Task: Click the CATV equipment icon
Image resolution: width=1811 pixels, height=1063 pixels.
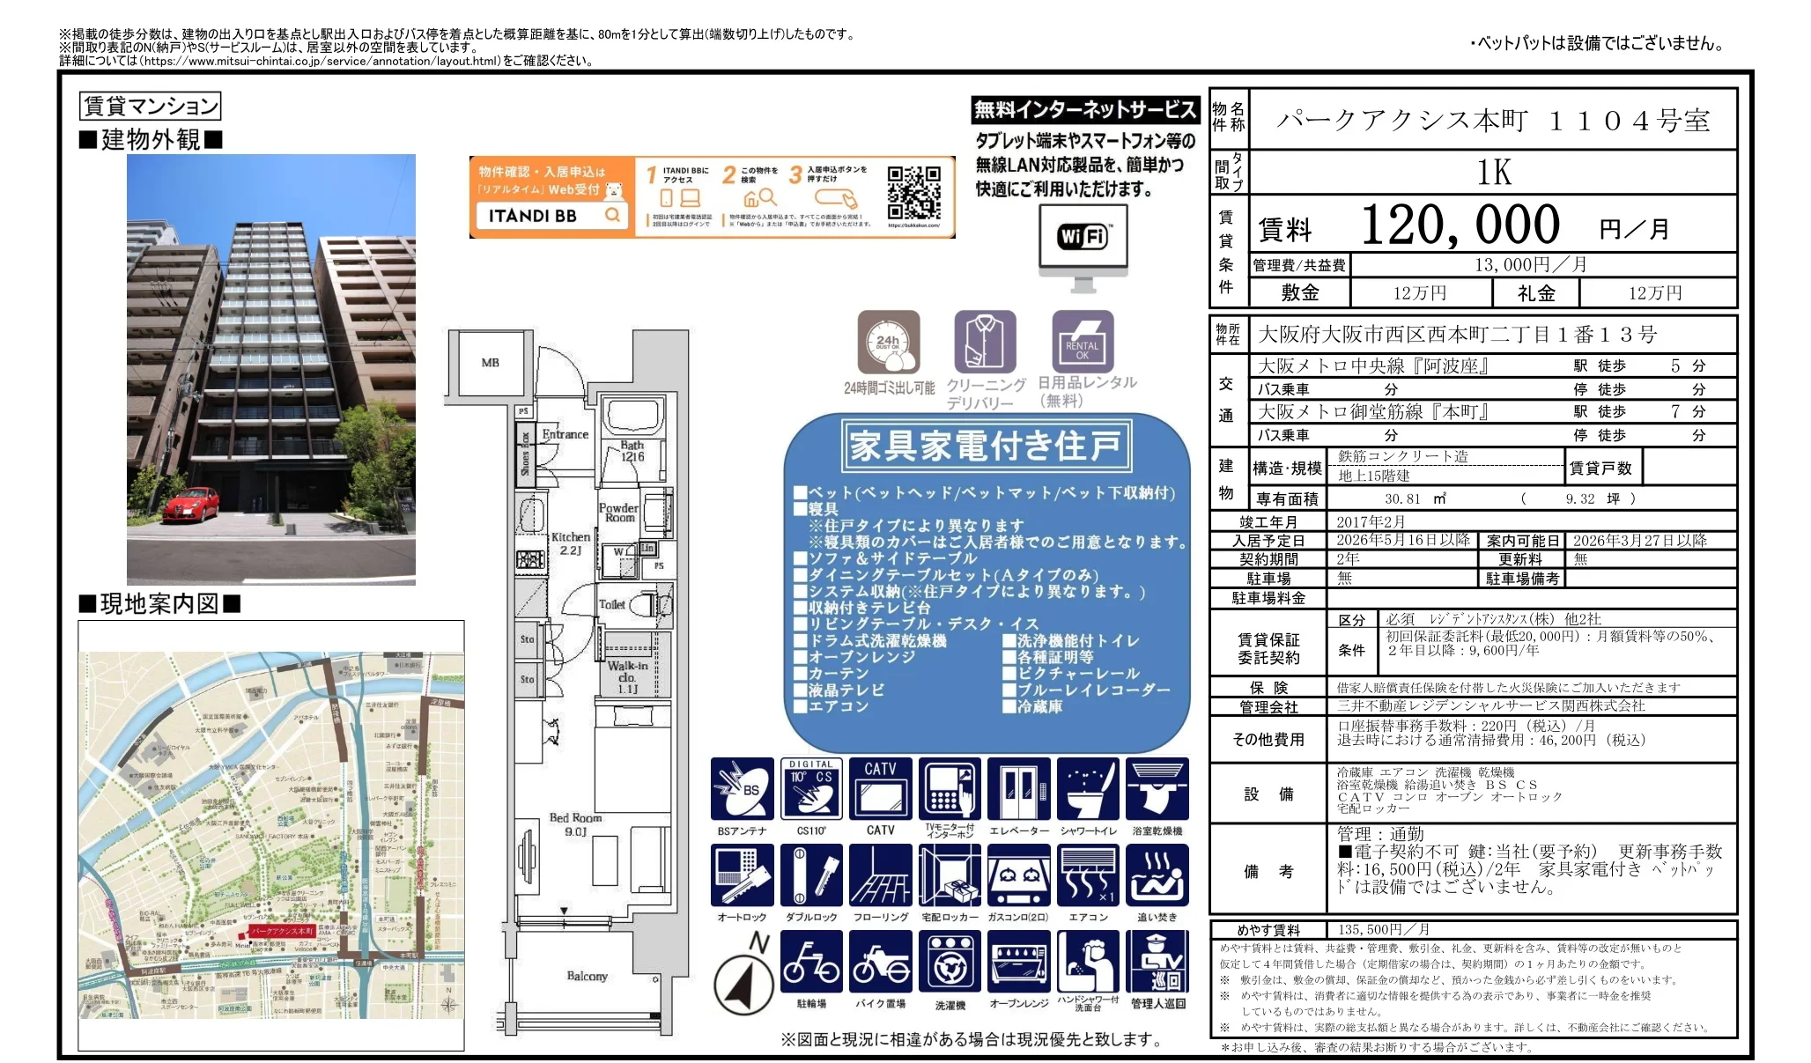Action: pyautogui.click(x=881, y=788)
